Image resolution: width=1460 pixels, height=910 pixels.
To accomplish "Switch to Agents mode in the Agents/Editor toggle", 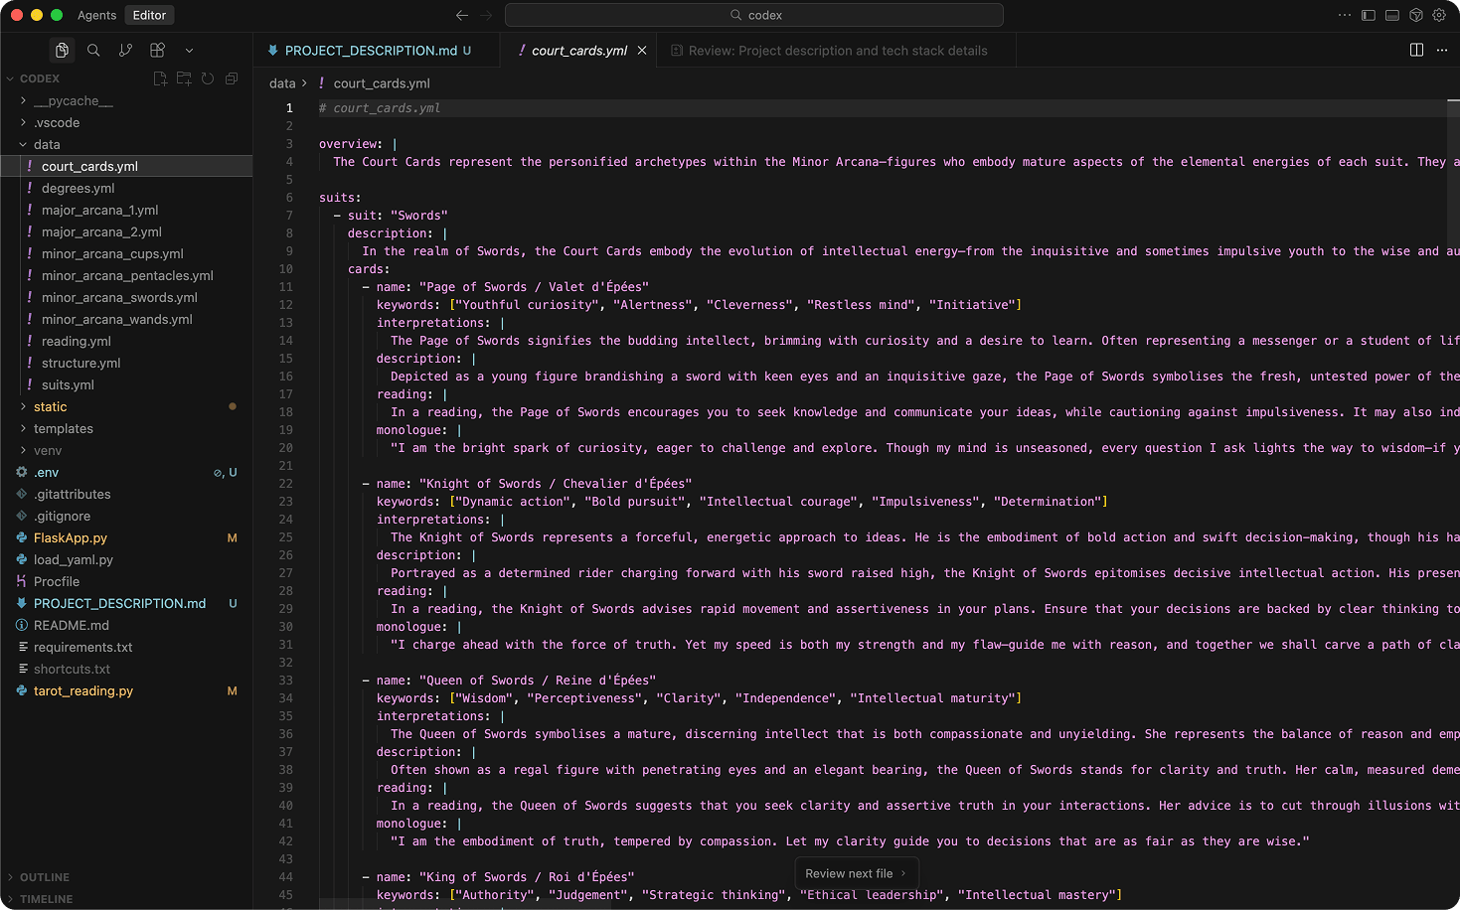I will tap(96, 15).
